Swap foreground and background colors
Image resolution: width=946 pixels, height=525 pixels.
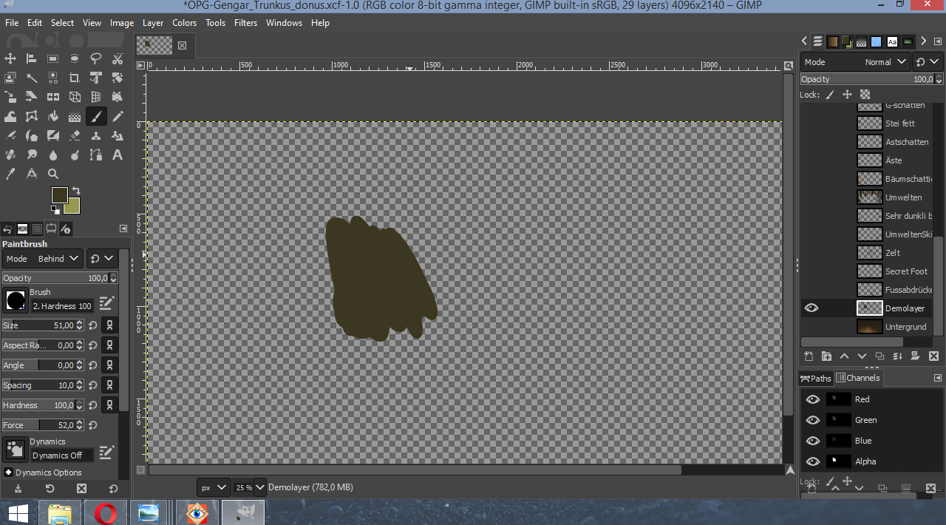[75, 191]
